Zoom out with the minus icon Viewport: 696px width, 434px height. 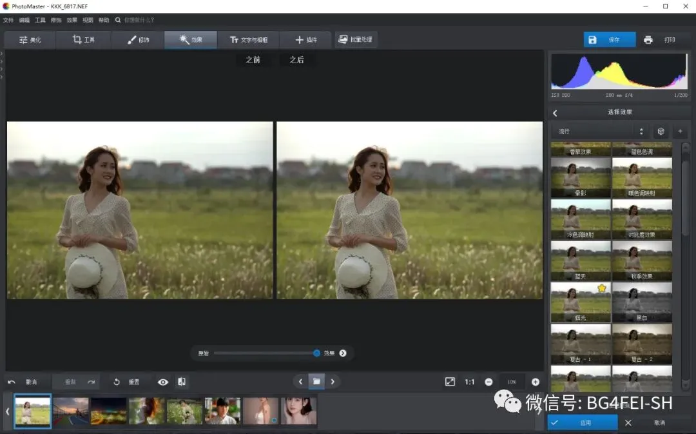coord(488,382)
